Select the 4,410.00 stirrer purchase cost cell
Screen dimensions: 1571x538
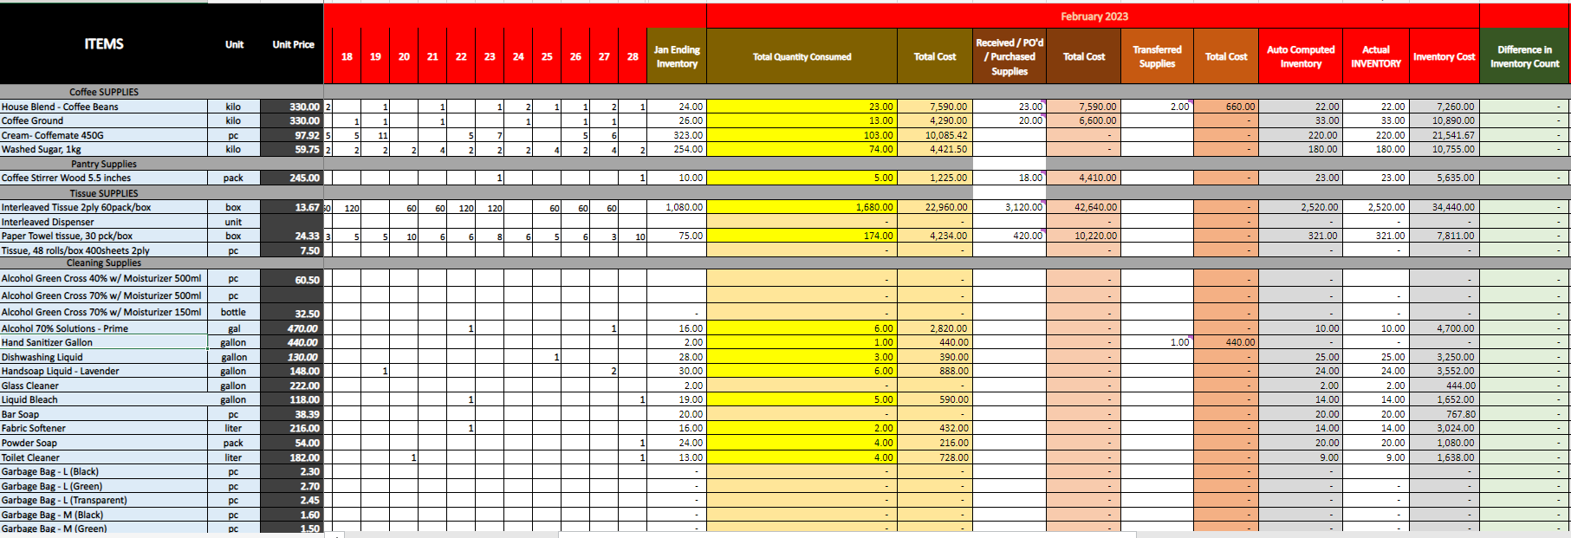tap(1083, 178)
